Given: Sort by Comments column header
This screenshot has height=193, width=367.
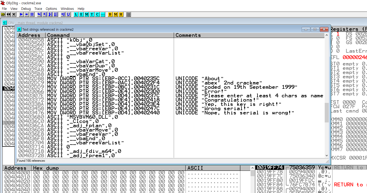Looking at the screenshot, I should tap(249, 35).
